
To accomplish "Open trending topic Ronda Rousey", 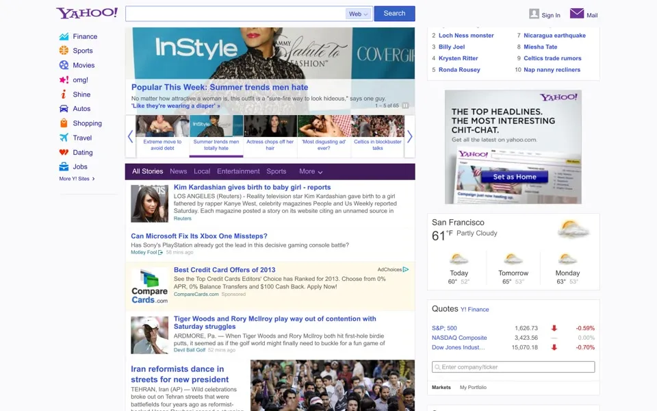I will [x=459, y=70].
